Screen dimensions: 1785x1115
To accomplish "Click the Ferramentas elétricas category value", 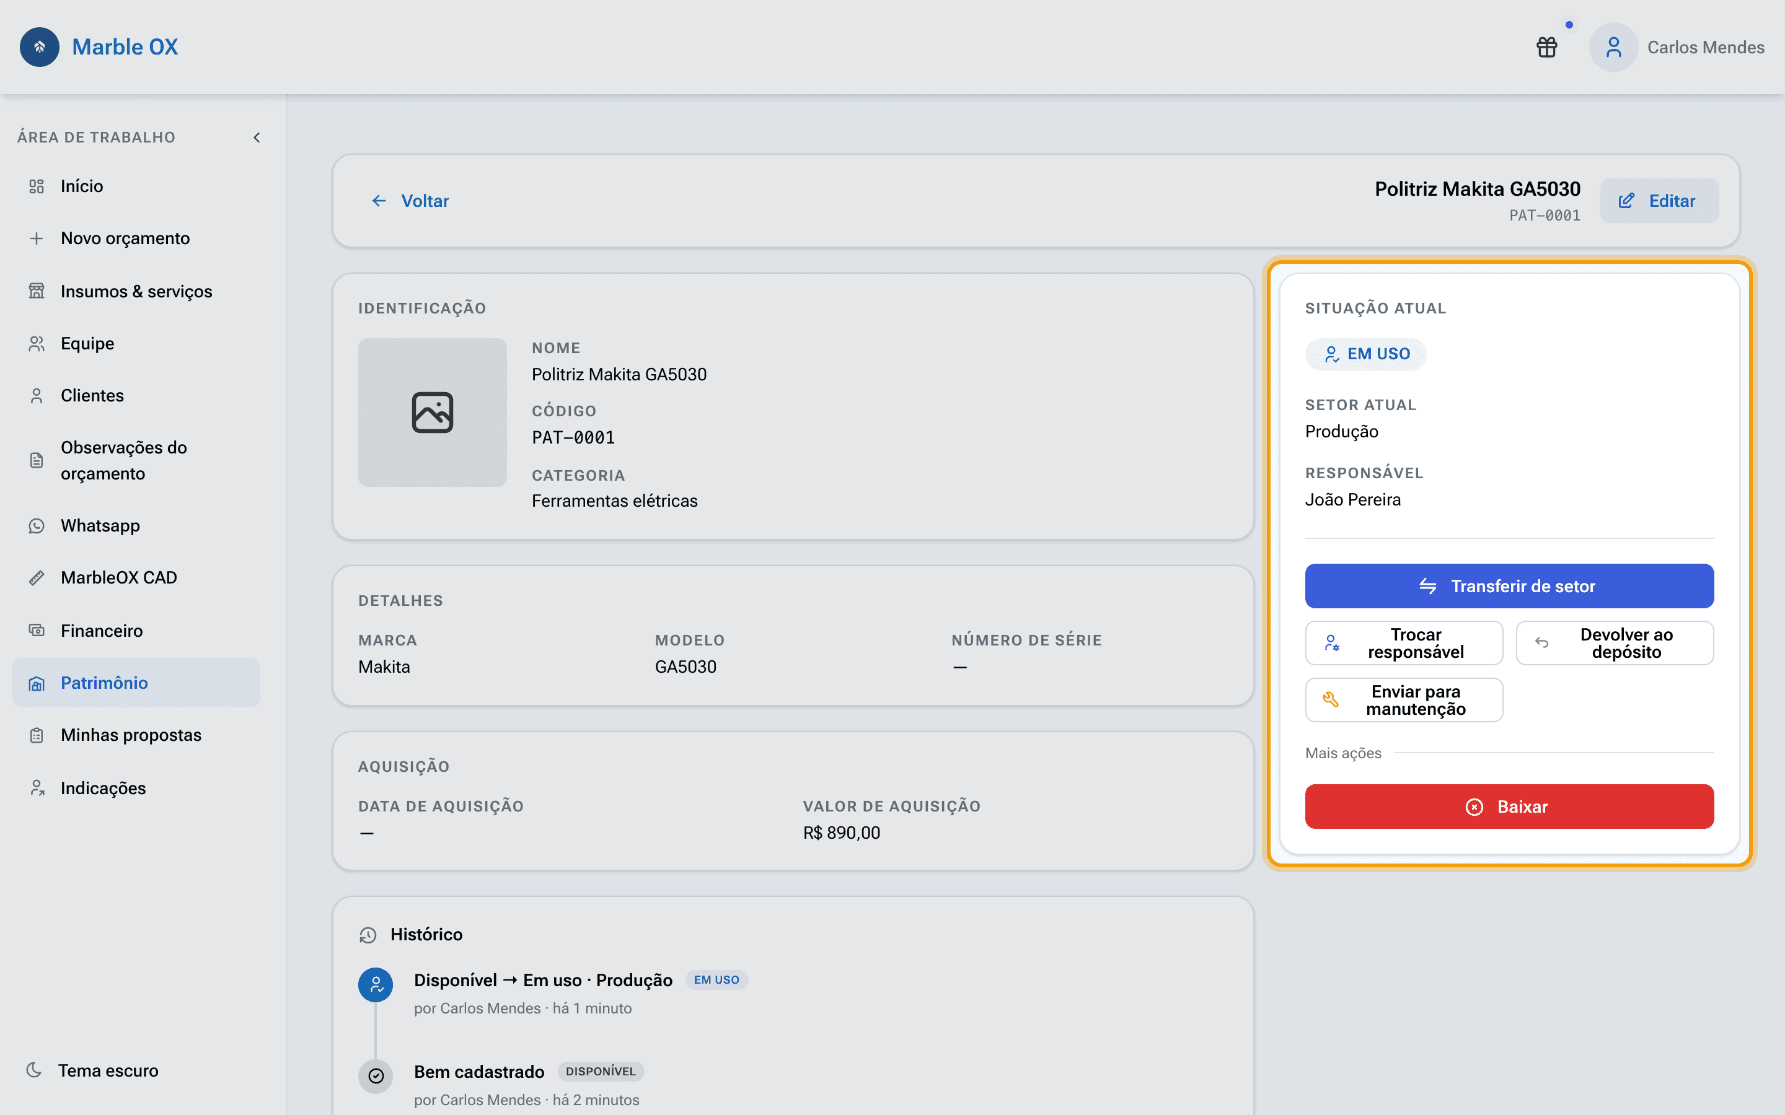I will 614,501.
